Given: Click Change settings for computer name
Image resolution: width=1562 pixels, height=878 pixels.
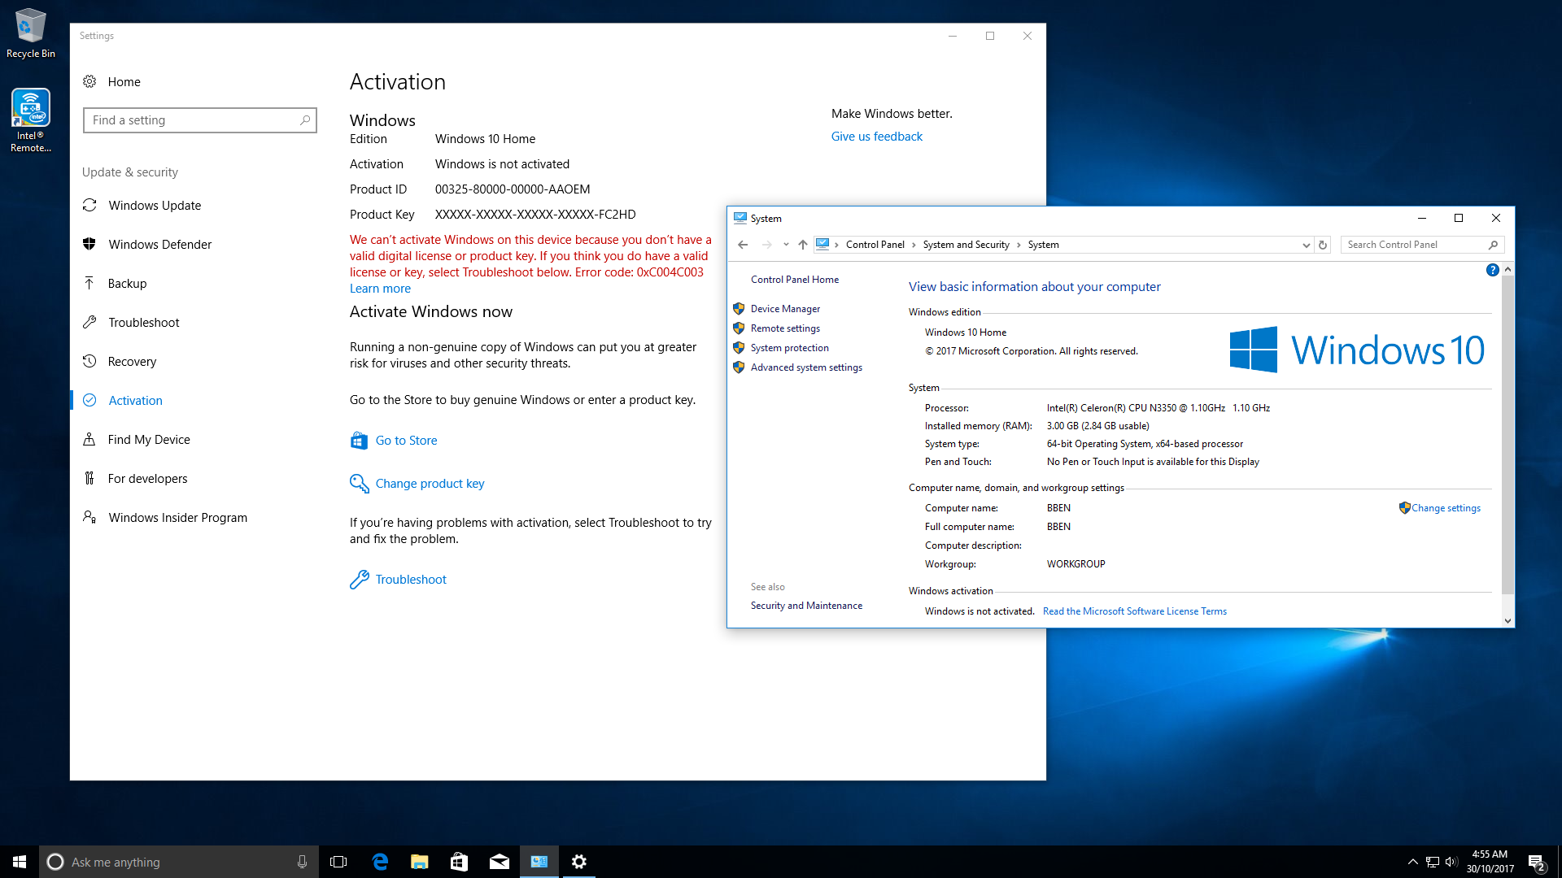Looking at the screenshot, I should 1445,508.
